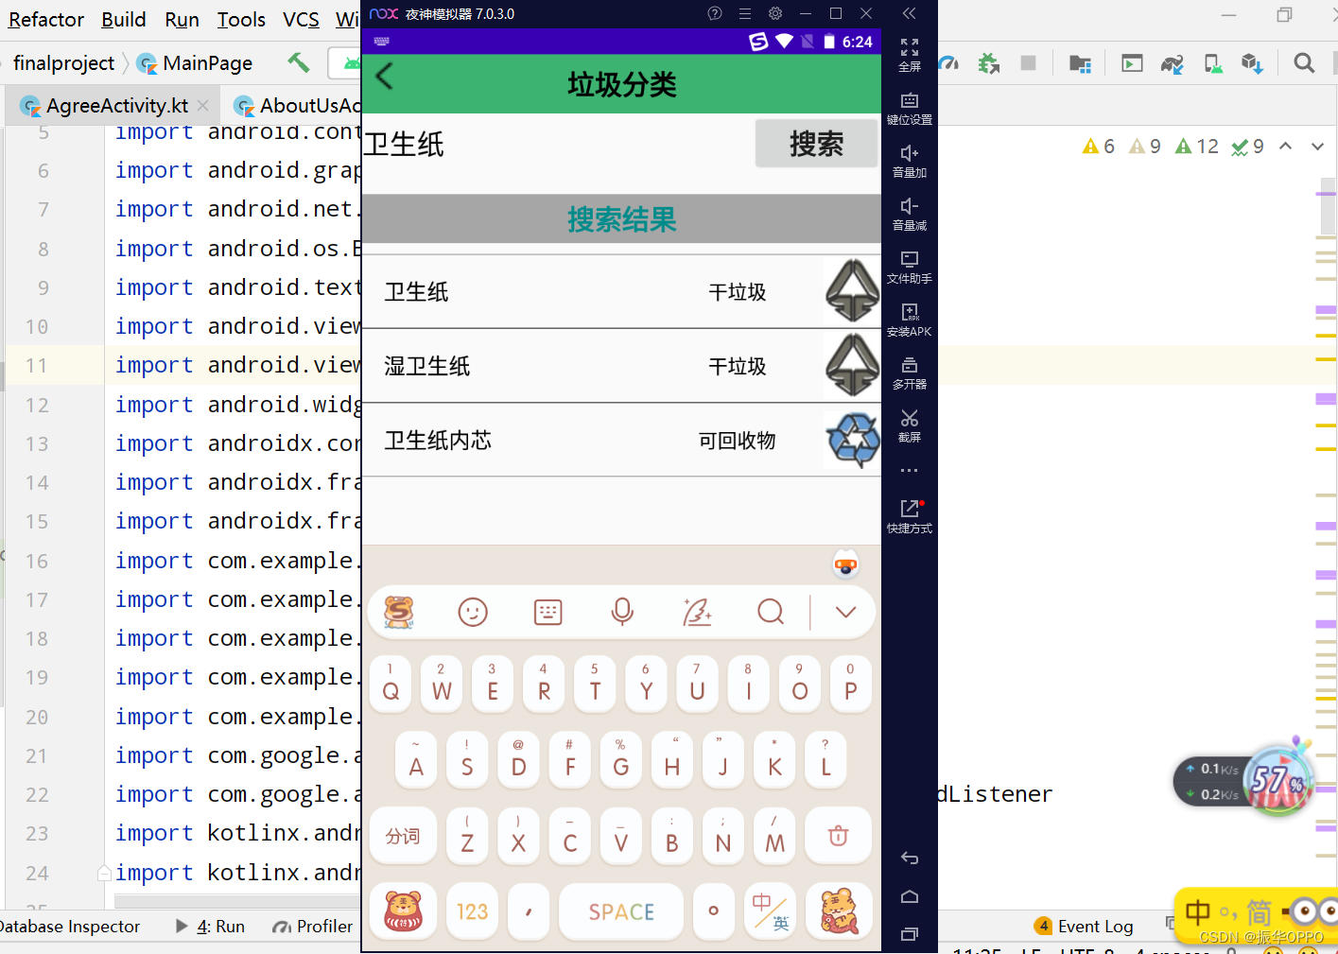
Task: Tap the keyboard toolbar search icon
Action: (771, 612)
